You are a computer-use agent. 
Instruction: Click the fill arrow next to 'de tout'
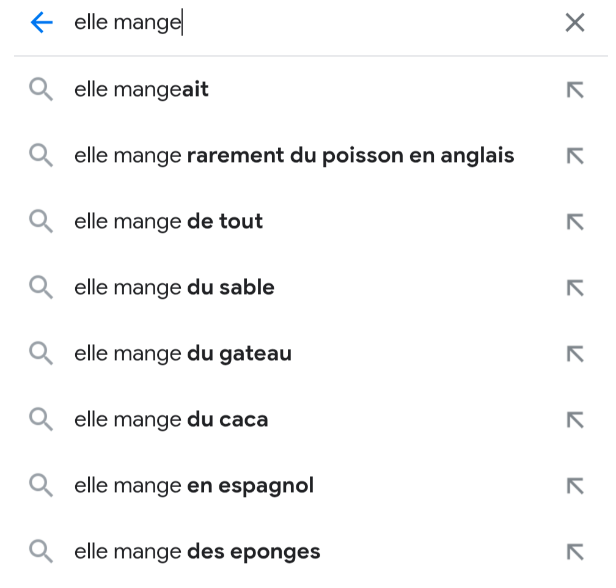tap(574, 222)
